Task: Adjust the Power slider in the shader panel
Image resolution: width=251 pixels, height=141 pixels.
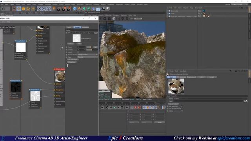Action: [x=89, y=47]
